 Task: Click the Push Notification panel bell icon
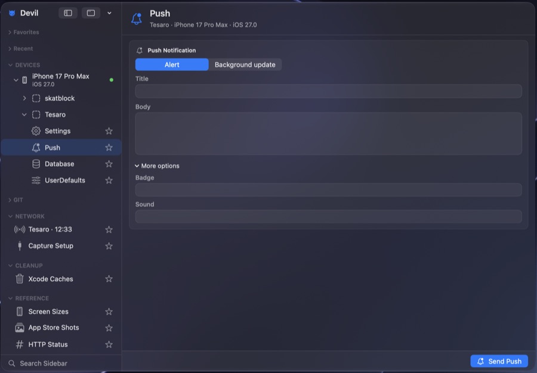pyautogui.click(x=140, y=50)
